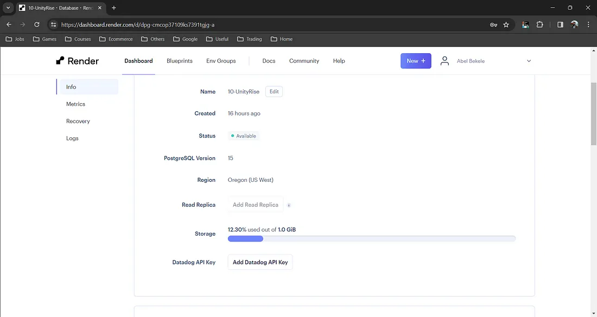Open the tab search chevron
Screen dimensions: 597x317
point(7,8)
